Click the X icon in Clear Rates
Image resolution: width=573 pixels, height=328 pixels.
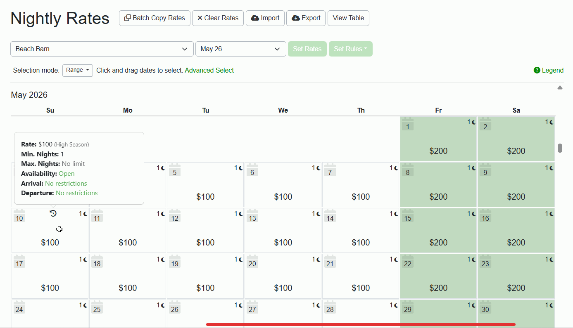click(x=200, y=18)
